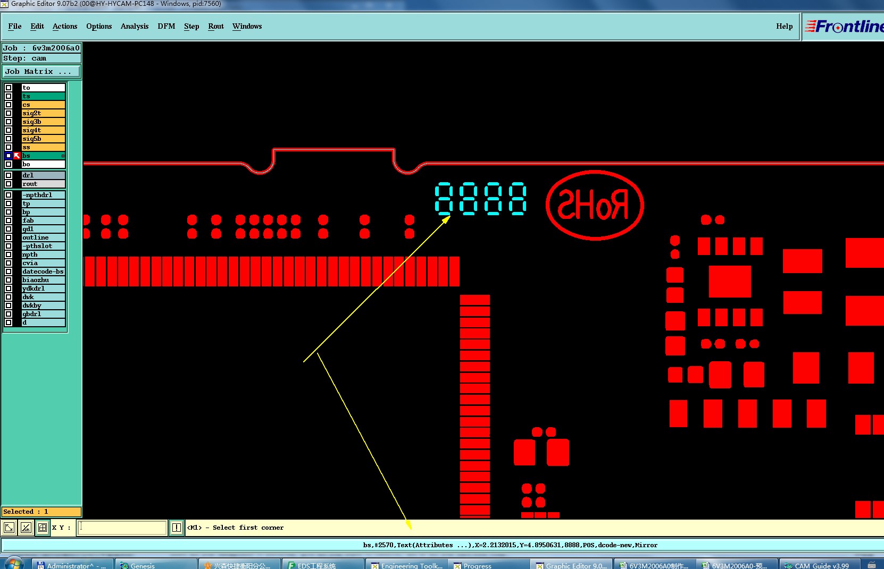Click the Frontline logo
This screenshot has width=884, height=569.
click(844, 26)
